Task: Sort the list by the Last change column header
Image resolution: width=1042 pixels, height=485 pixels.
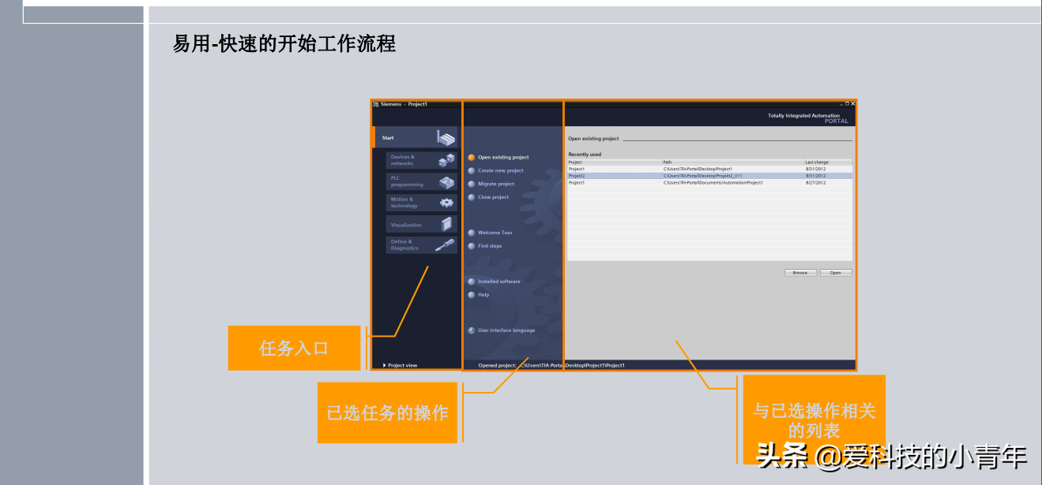Action: pyautogui.click(x=817, y=162)
